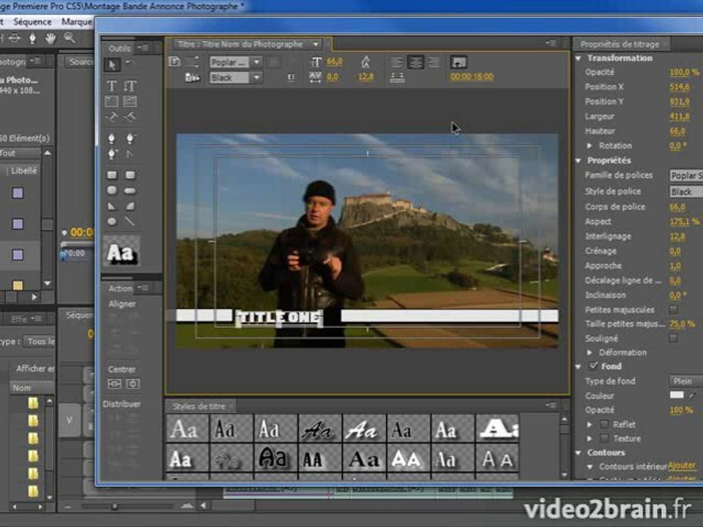This screenshot has width=703, height=527.
Task: Select the Area Type tool
Action: pyautogui.click(x=111, y=101)
